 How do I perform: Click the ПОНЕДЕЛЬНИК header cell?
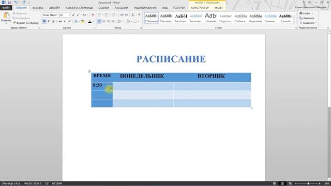(x=143, y=77)
